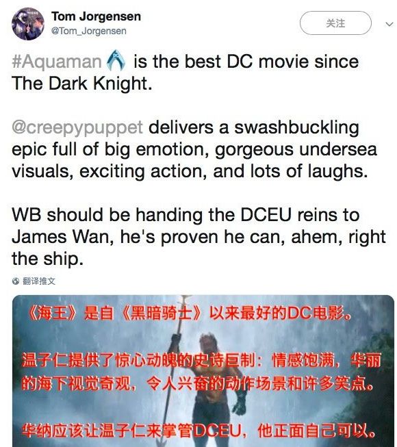The width and height of the screenshot is (397, 447).
Task: Click the tweet text "The Dark Knight."
Action: 82,84
